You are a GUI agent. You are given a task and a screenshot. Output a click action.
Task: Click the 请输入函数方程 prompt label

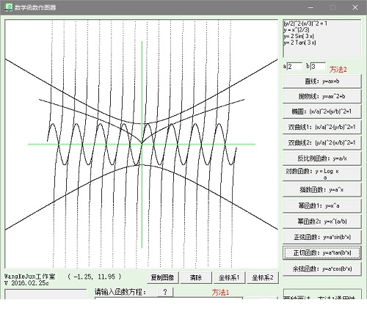[120, 292]
